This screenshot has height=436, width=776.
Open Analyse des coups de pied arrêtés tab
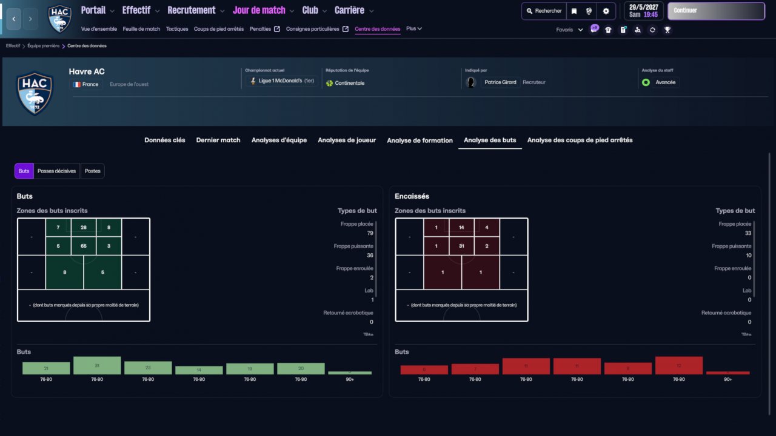[x=580, y=140]
